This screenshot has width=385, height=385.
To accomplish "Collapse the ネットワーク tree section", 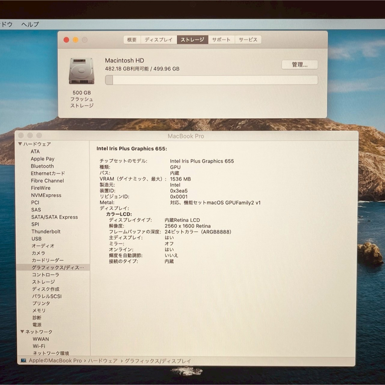I will coord(22,332).
